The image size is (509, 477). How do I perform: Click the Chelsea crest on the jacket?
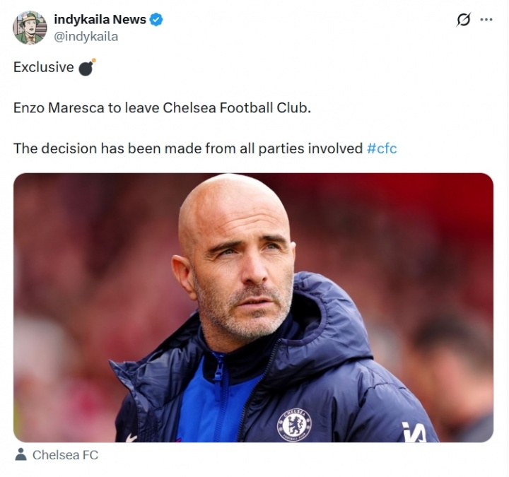click(293, 425)
